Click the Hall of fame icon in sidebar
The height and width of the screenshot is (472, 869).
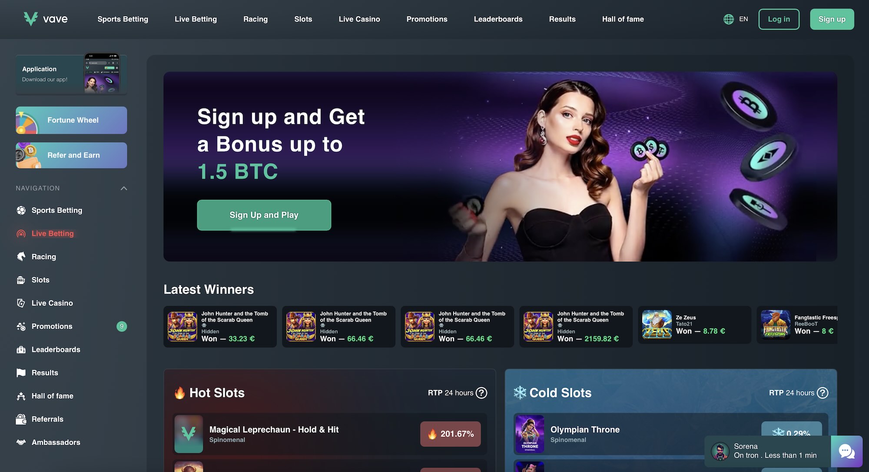(x=21, y=396)
